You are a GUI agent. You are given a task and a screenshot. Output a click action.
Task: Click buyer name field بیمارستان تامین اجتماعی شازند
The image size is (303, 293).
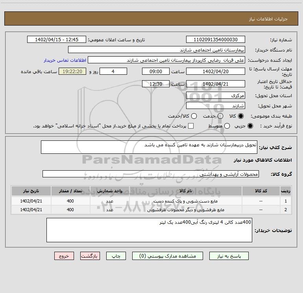[157, 50]
